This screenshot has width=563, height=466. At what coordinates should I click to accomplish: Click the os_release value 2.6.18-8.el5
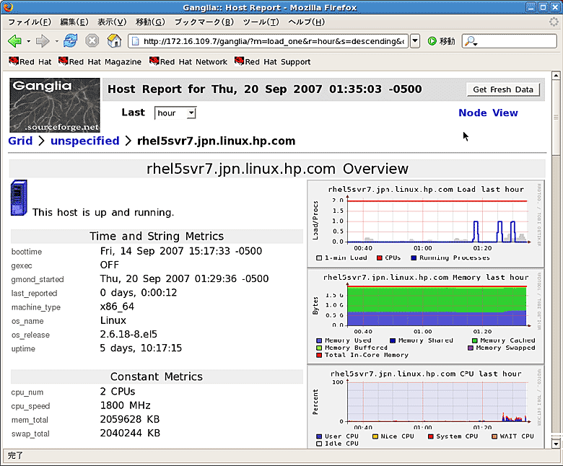(128, 334)
